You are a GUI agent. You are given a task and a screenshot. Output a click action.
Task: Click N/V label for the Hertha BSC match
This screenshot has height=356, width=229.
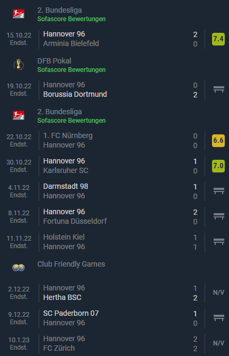point(218,293)
